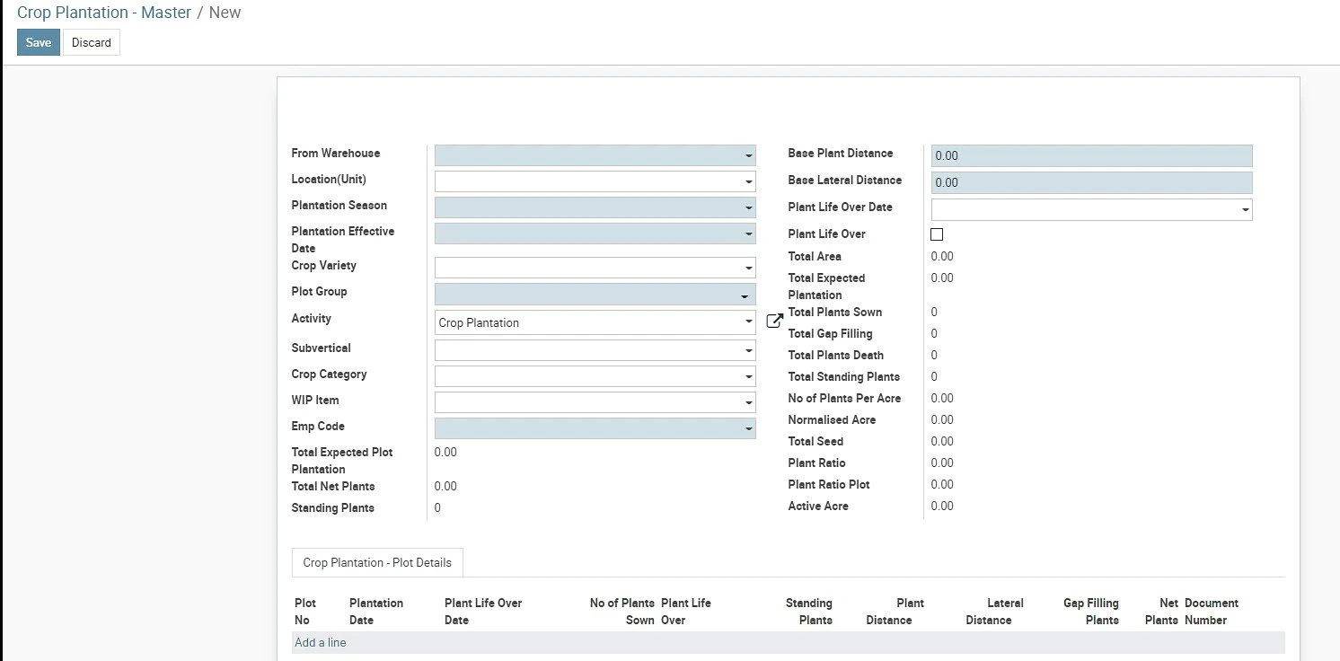Open the Activity dropdown showing Crop Plantation

point(595,322)
